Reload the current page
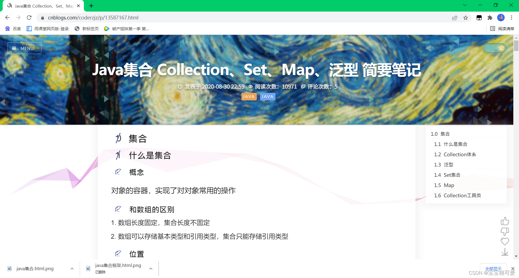This screenshot has width=519, height=278. [x=29, y=18]
